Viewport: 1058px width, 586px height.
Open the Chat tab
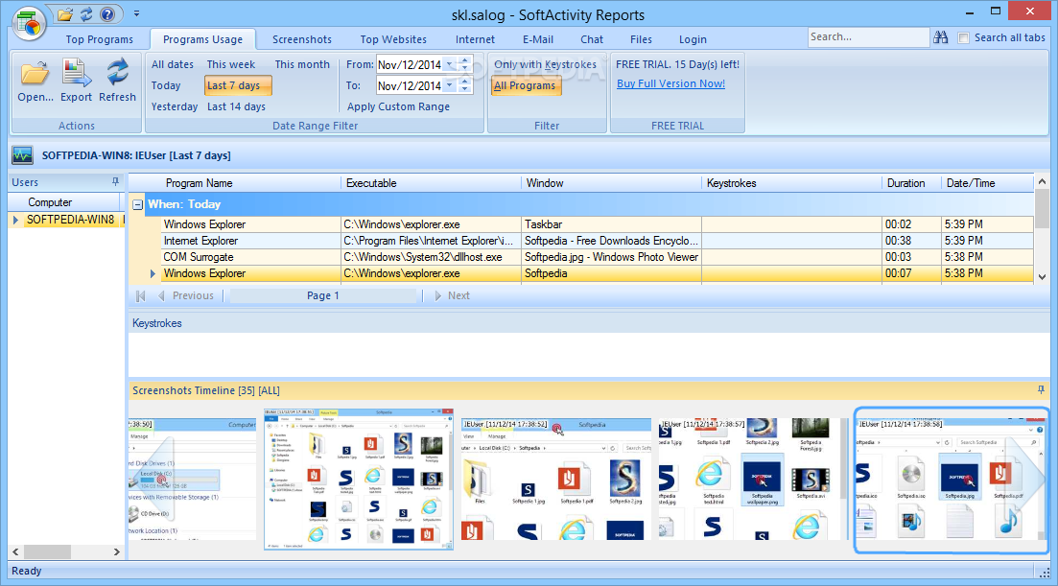[x=592, y=39]
